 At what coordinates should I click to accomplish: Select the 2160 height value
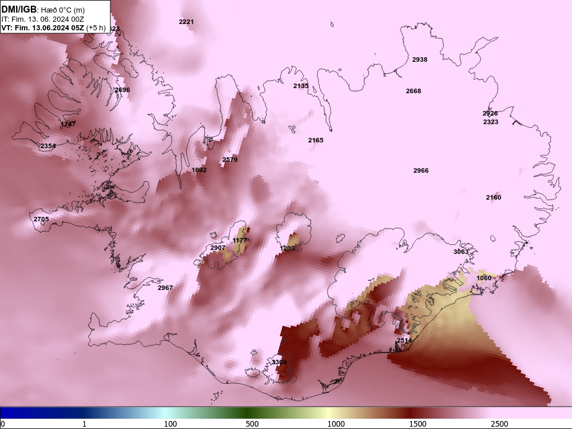[x=494, y=197]
